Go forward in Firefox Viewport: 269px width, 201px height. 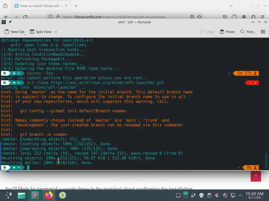16,17
